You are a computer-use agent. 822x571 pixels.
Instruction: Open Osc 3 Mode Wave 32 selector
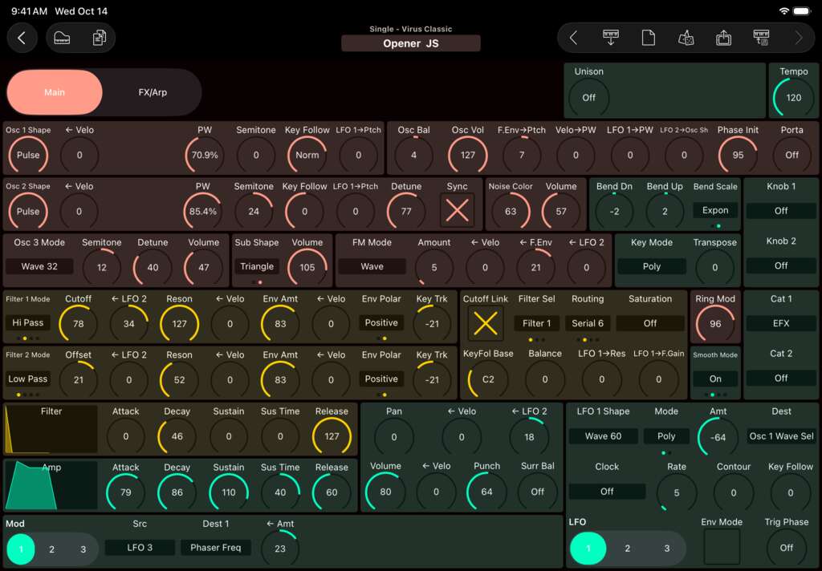[x=39, y=266]
